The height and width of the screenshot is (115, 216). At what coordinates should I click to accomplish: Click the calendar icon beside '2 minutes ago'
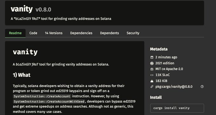152,57
